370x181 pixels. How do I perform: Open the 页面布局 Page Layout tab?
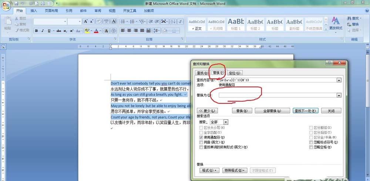coord(51,11)
